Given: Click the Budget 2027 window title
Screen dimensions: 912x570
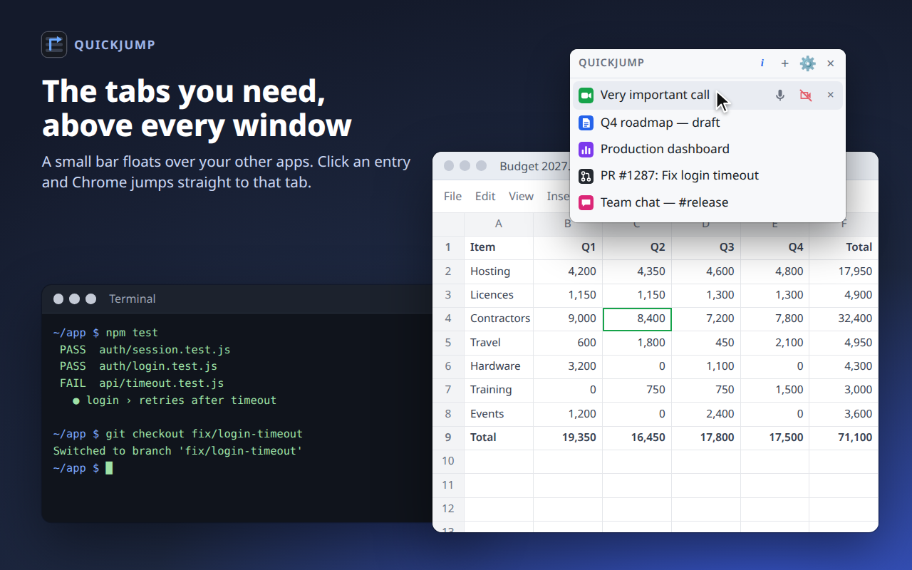Looking at the screenshot, I should point(535,166).
